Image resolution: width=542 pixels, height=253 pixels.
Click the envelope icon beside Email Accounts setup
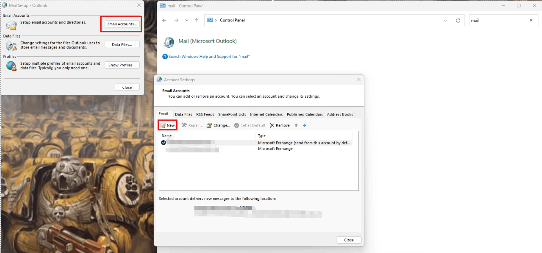pos(11,25)
